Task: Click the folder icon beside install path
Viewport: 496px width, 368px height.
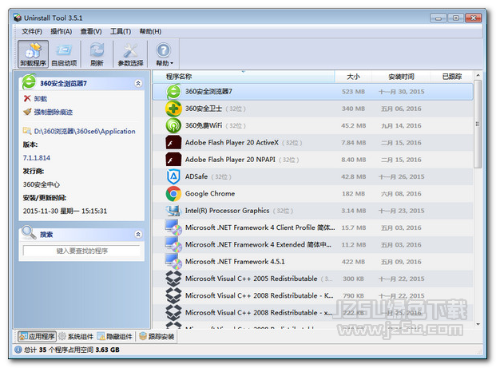Action: click(27, 131)
